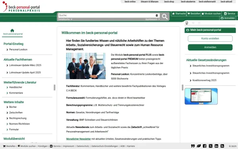Open Datenschutz-Einstellungen in the footer
238x149 pixels.
coord(105,146)
